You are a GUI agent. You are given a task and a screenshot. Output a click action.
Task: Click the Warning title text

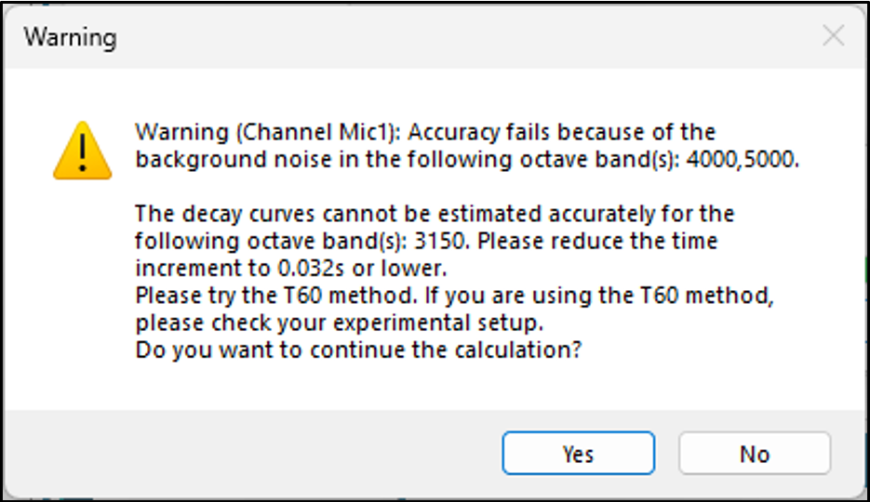point(71,38)
